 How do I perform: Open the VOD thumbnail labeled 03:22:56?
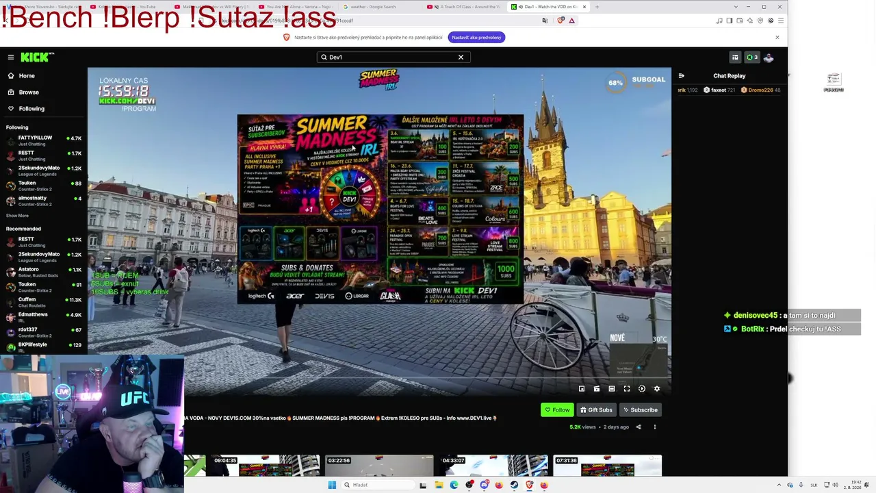coord(379,466)
